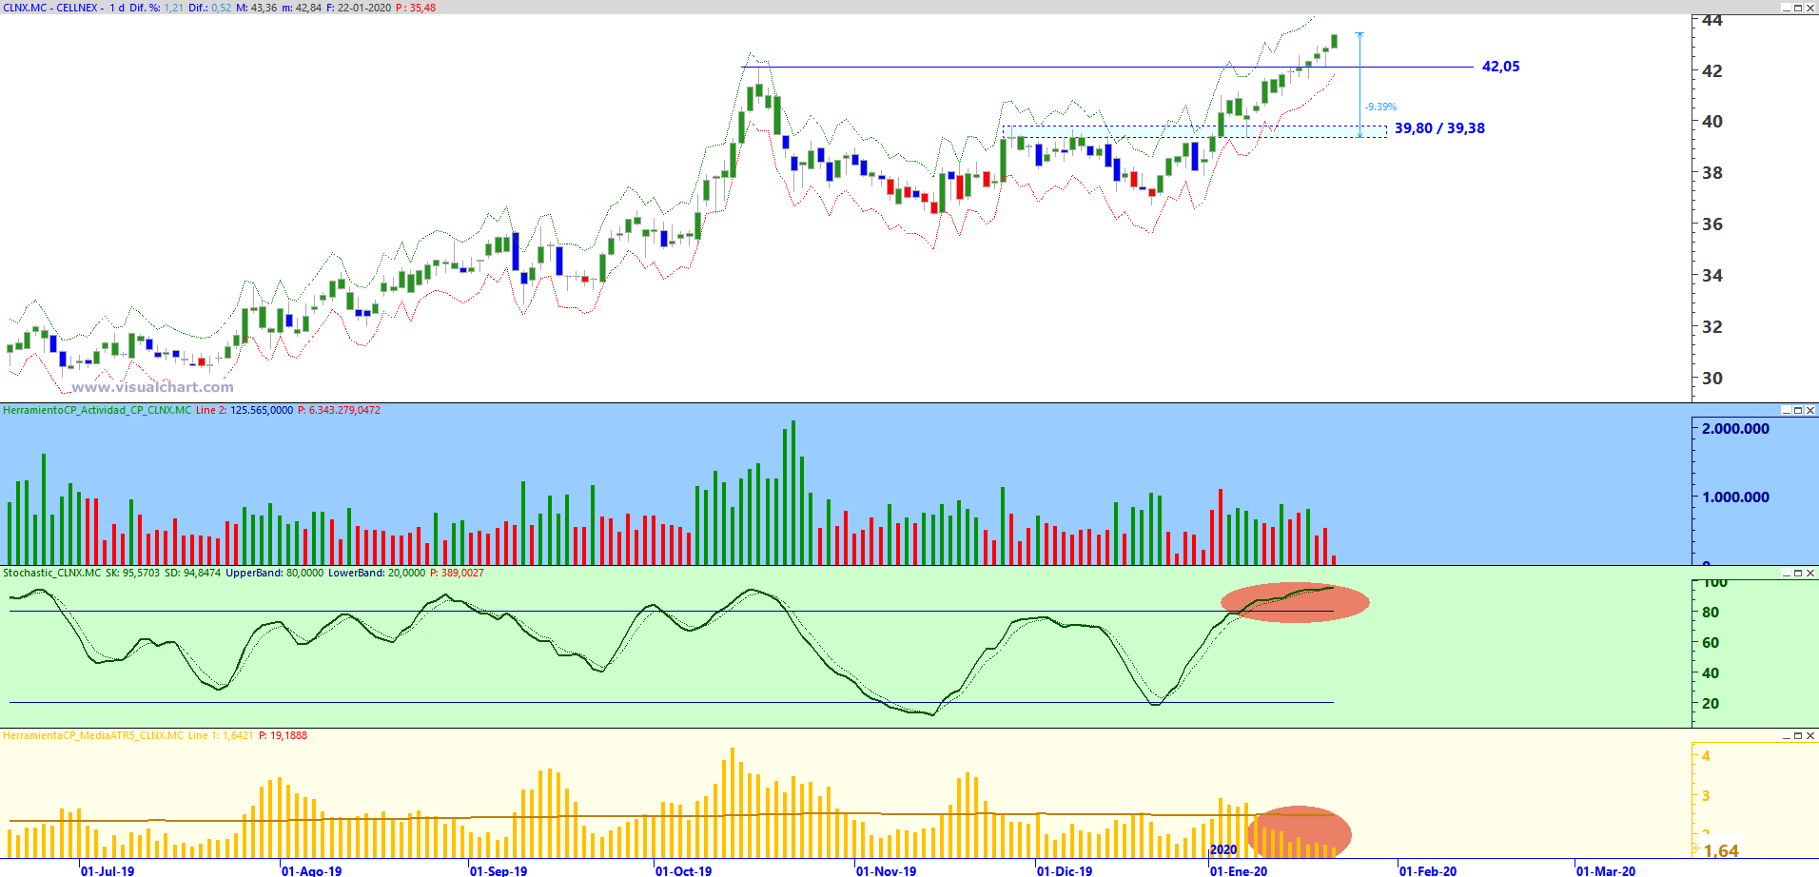The height and width of the screenshot is (877, 1819).
Task: Click the '01-Nov-19' date axis label
Action: point(886,870)
